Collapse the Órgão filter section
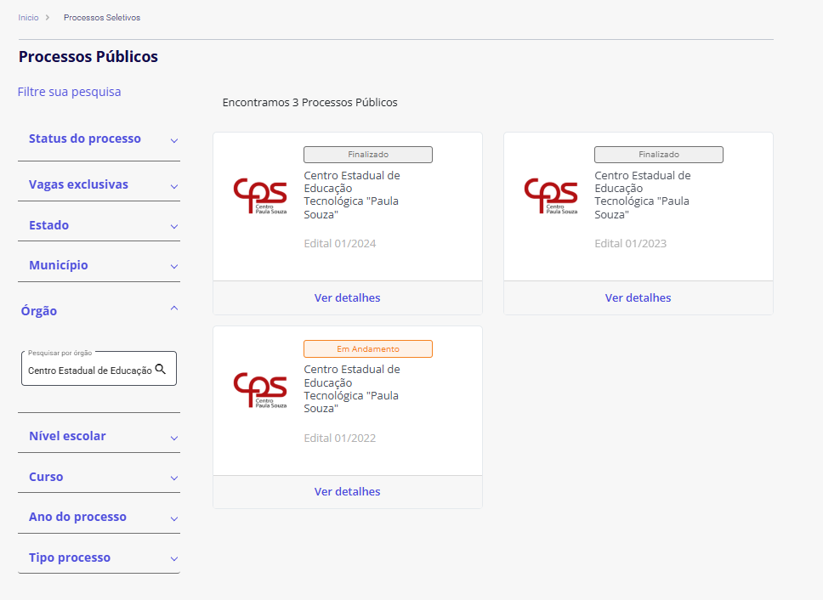The width and height of the screenshot is (823, 600). click(x=173, y=308)
